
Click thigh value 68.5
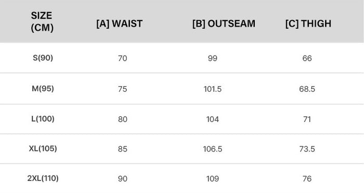pos(307,89)
